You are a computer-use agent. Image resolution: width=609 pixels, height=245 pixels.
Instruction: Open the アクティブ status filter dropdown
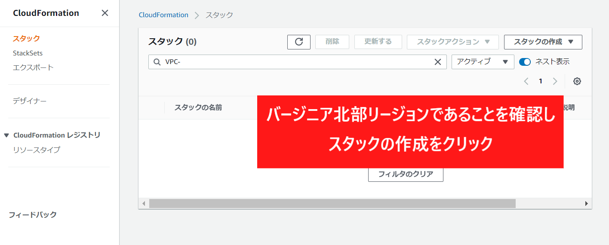[x=483, y=62]
